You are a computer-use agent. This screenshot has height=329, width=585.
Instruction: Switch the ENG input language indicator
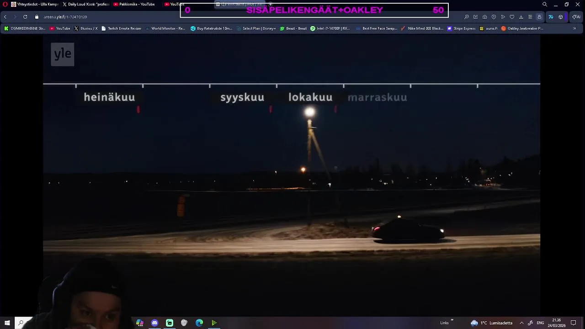click(540, 323)
